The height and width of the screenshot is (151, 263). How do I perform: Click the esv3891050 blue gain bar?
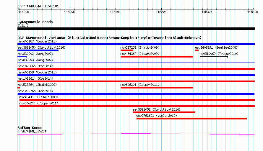38,50
